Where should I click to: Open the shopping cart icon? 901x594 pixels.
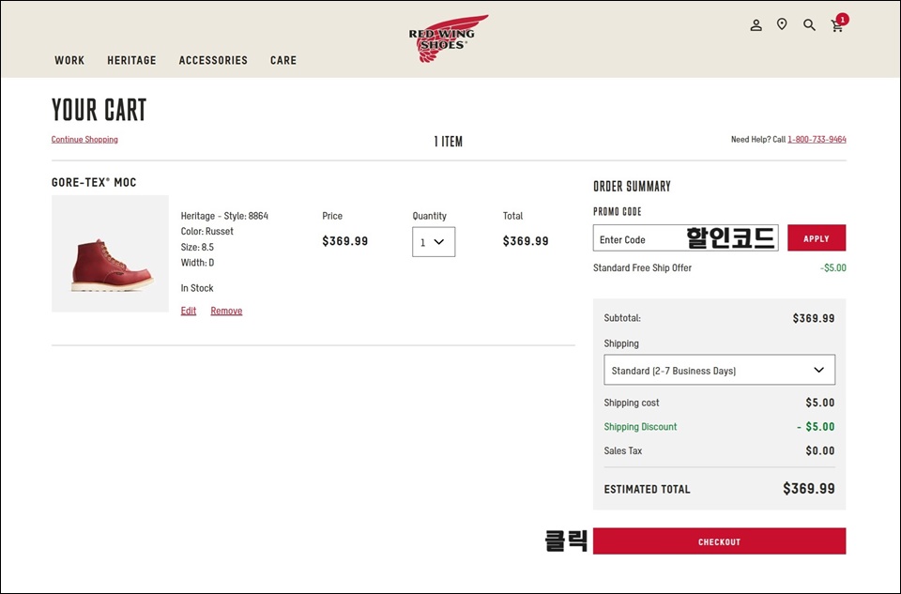(838, 24)
